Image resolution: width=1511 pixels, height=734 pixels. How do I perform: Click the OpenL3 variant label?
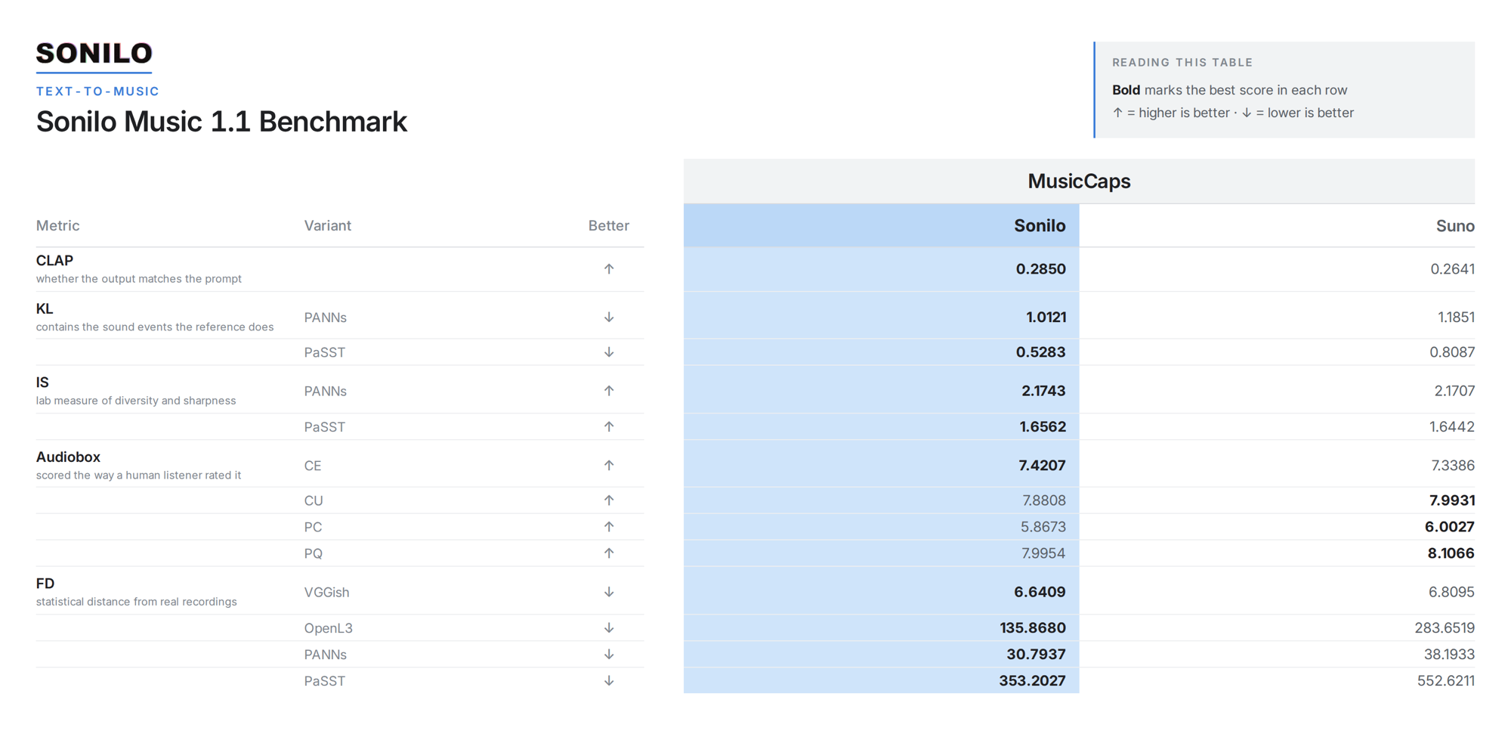coord(329,628)
